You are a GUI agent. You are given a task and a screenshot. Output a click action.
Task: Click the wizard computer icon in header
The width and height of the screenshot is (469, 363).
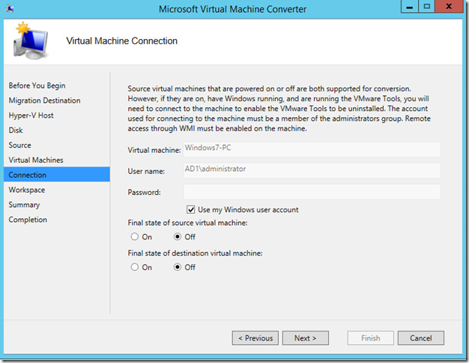tap(30, 40)
